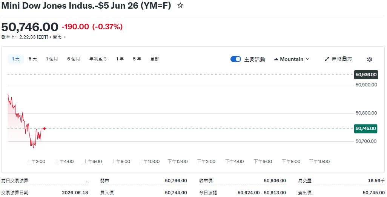This screenshot has width=387, height=197.
Task: Switch to the 5天 range
Action: [33, 59]
